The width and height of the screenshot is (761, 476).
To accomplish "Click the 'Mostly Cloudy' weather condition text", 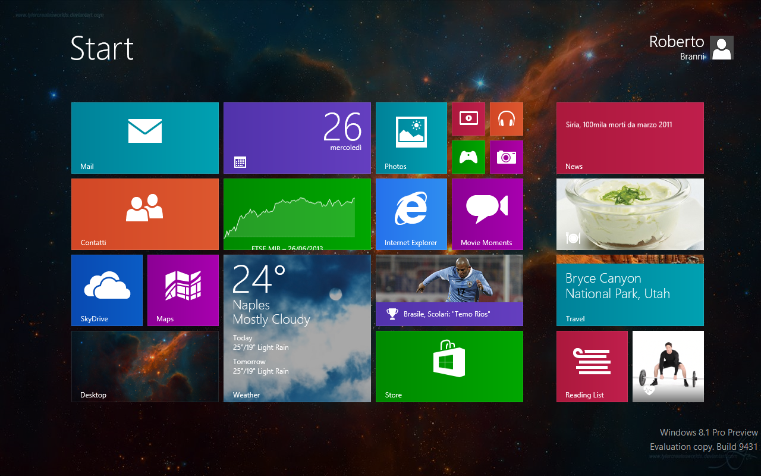I will coord(272,320).
